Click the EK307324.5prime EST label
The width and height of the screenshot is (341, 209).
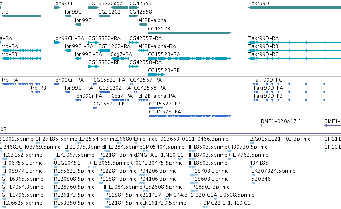point(273,171)
